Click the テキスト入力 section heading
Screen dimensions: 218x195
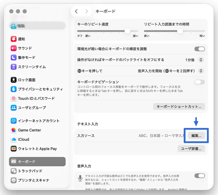pos(88,124)
